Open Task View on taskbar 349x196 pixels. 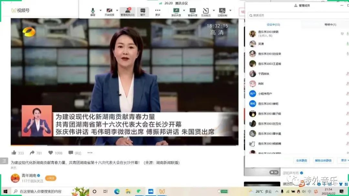105,191
